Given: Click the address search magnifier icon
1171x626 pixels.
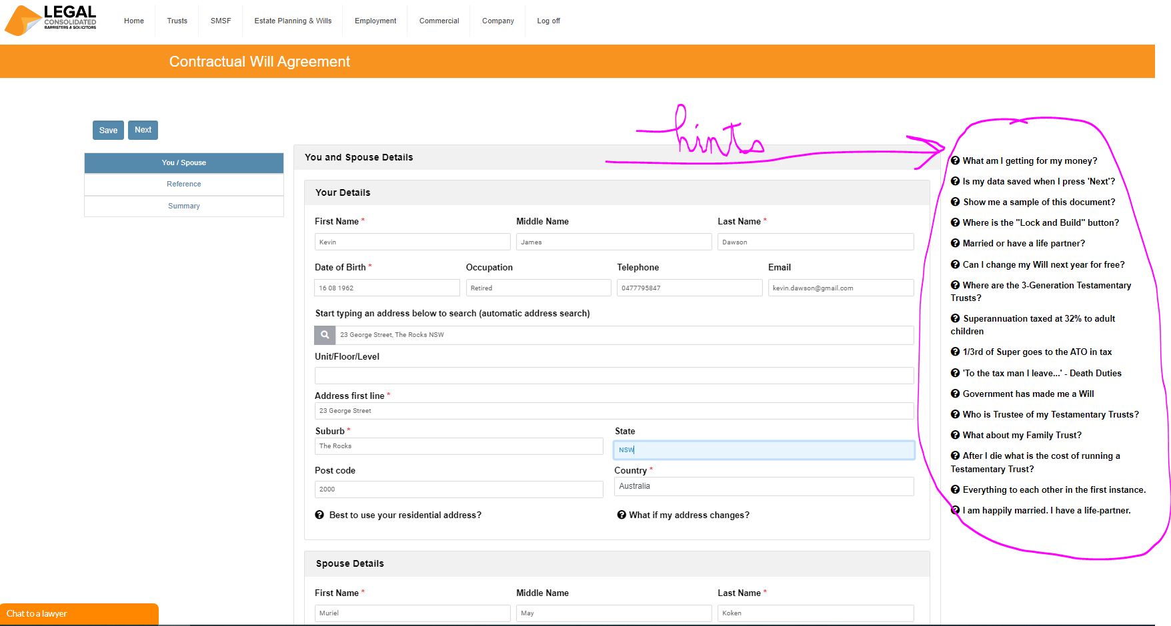Looking at the screenshot, I should coord(325,335).
